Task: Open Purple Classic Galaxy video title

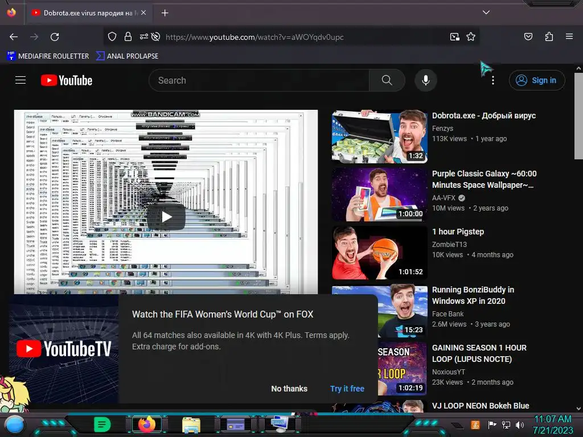Action: 484,179
